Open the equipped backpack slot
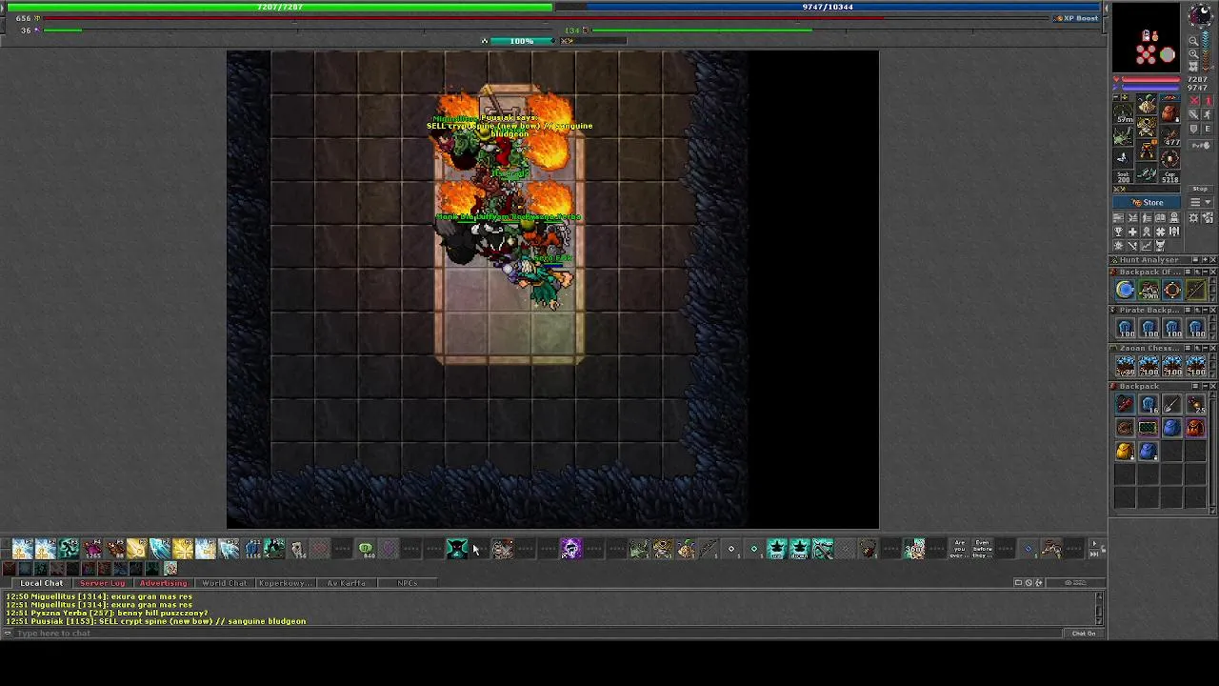 click(x=1169, y=112)
